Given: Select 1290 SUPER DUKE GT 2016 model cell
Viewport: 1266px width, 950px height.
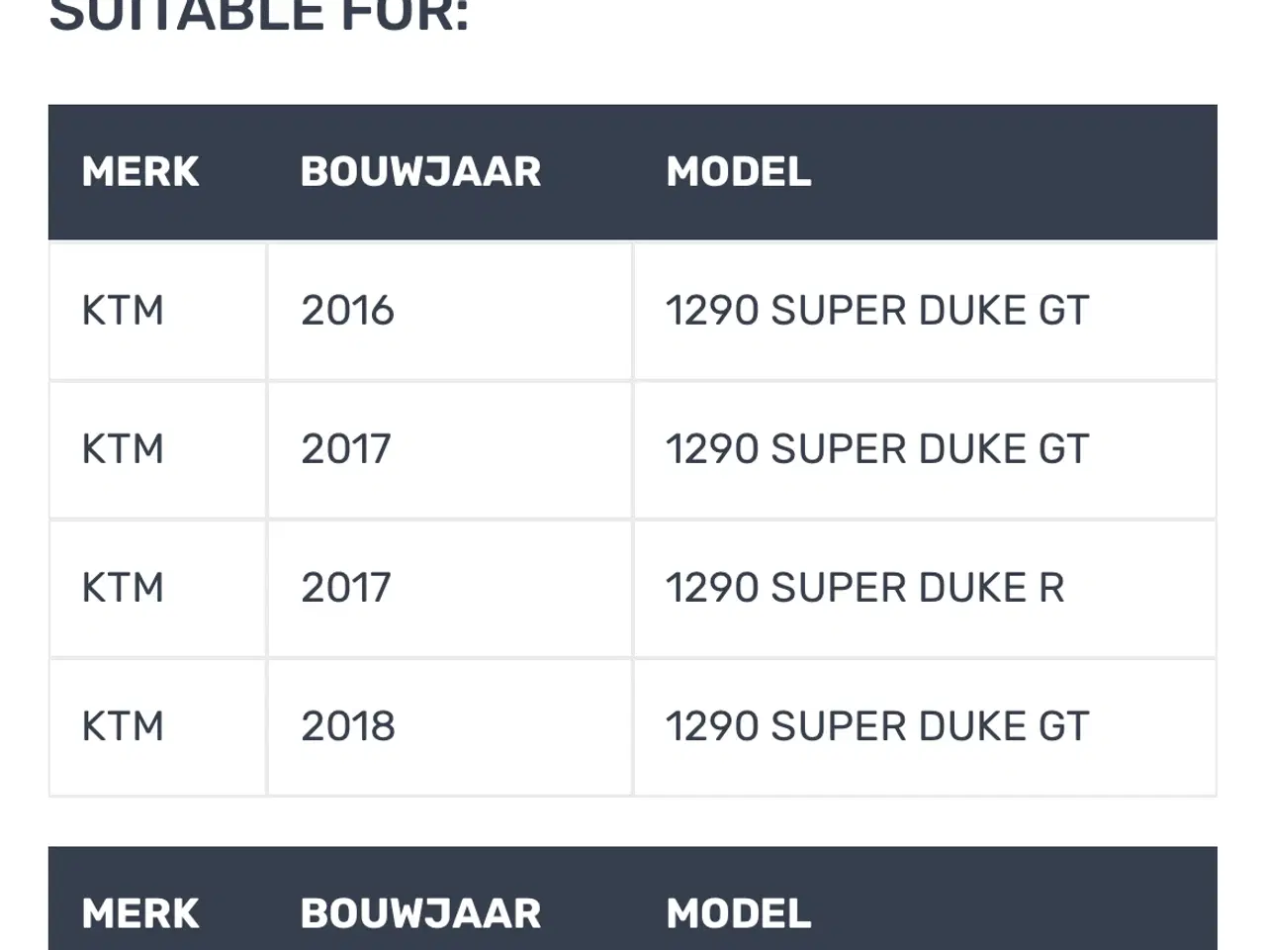Looking at the screenshot, I should coord(876,311).
